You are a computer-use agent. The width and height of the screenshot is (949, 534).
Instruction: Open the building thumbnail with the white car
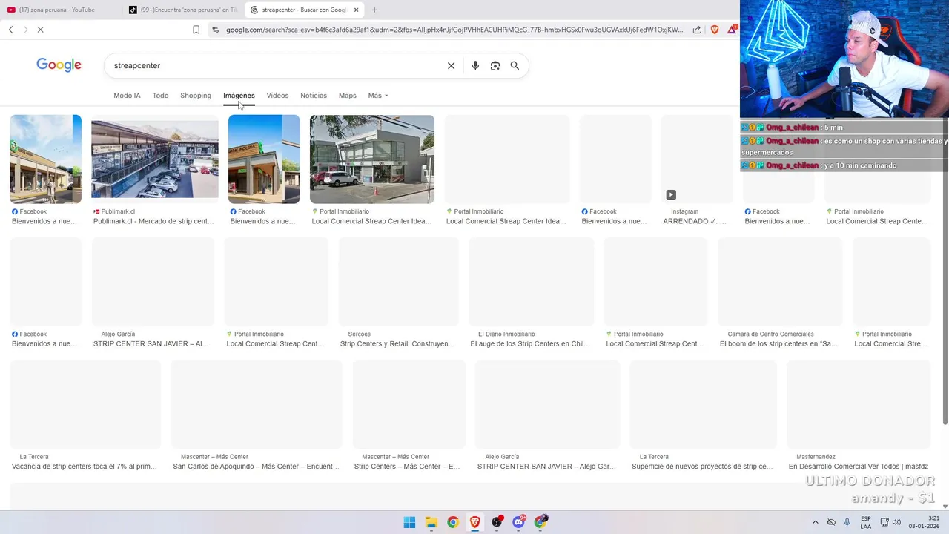click(372, 159)
